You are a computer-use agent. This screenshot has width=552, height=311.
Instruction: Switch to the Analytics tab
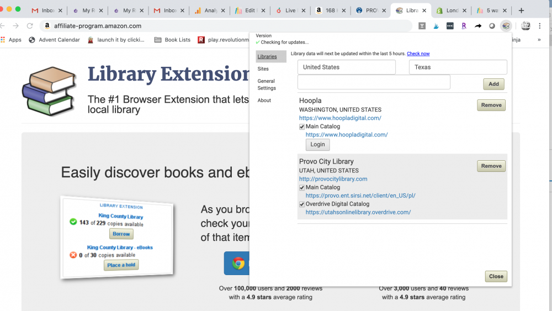coord(209,10)
